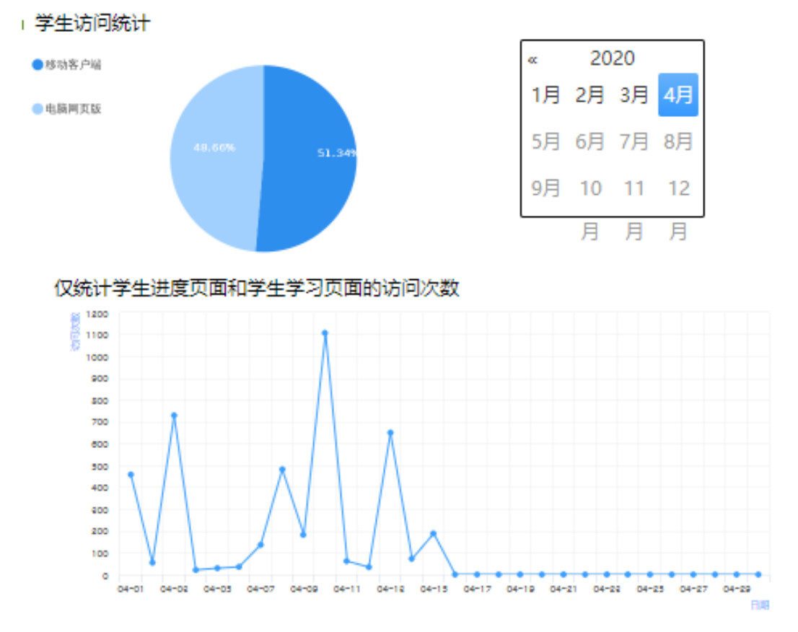Click dark blue 移动客户端 legend dot
This screenshot has width=798, height=632.
[38, 65]
